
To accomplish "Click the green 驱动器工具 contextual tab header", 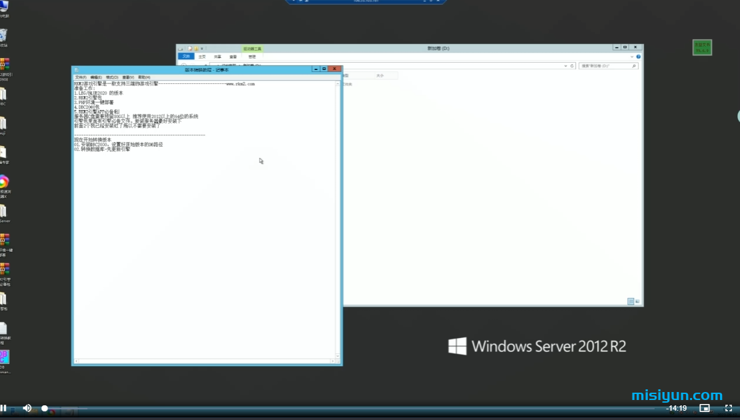I will (252, 49).
